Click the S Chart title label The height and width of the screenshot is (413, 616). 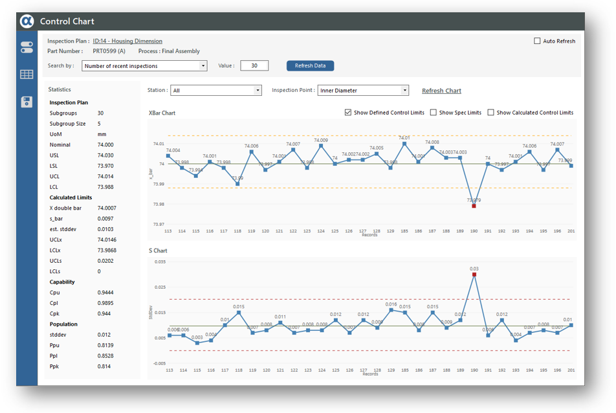tap(158, 251)
